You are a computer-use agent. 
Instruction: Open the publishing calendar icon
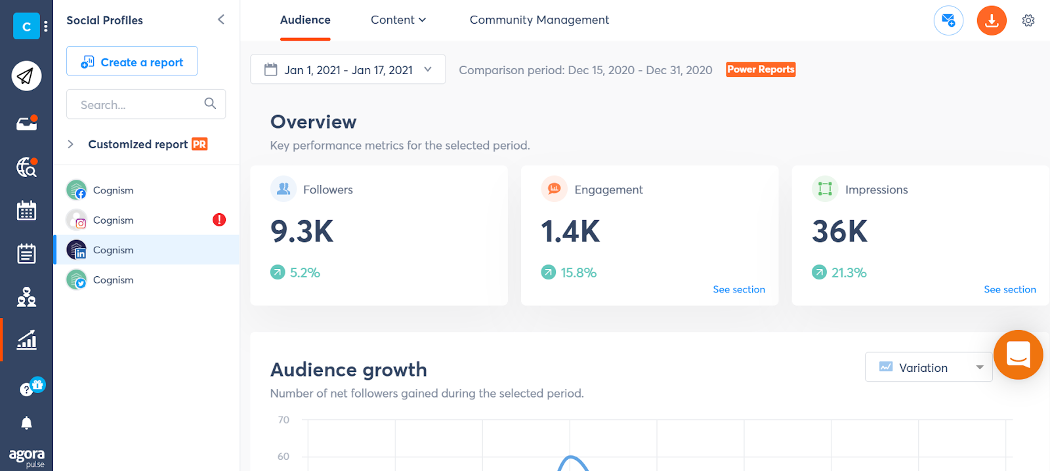(x=26, y=211)
